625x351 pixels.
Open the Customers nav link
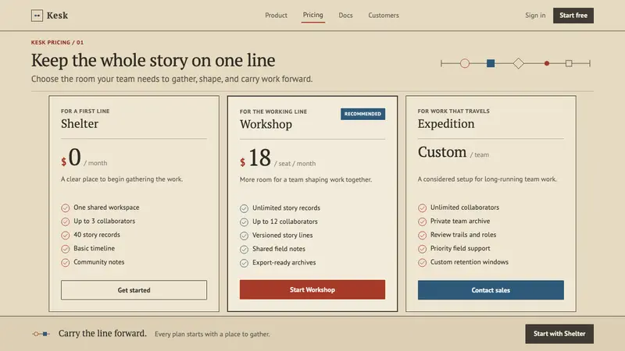[384, 15]
